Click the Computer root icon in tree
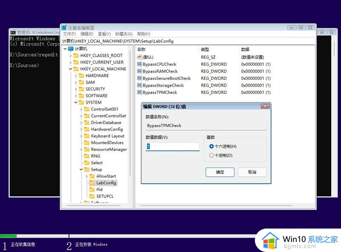The image size is (341, 252). [x=71, y=49]
